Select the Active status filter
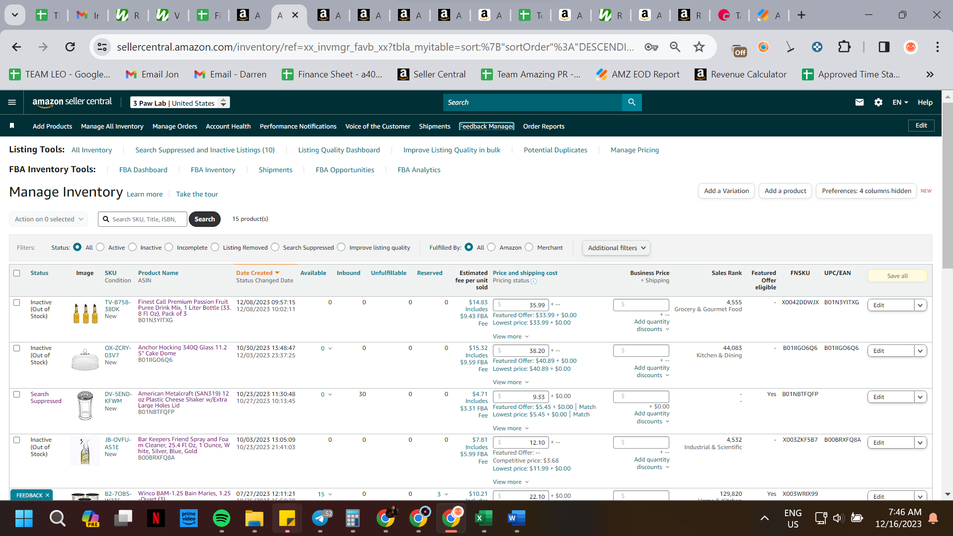This screenshot has width=953, height=536. click(100, 247)
